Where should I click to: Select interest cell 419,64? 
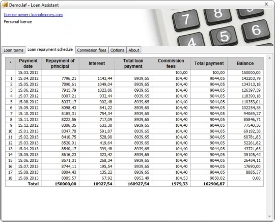[x=97, y=143]
